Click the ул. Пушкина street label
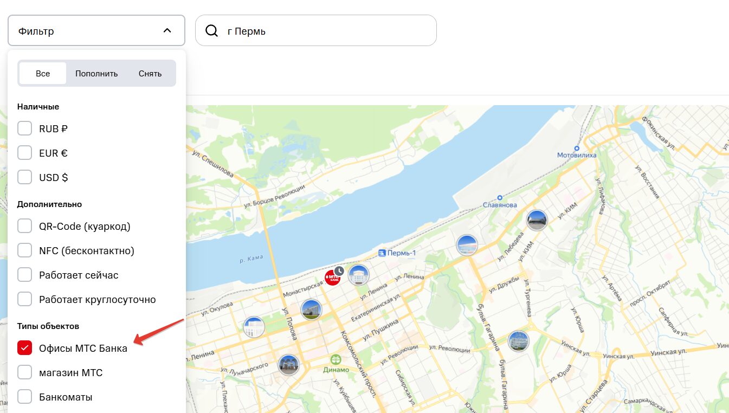 [x=381, y=328]
